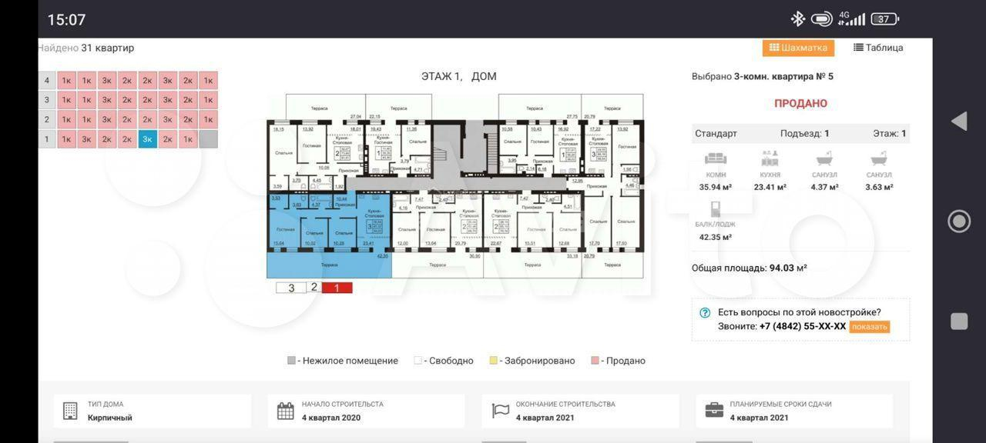Select the pink 3к cell on floor 1

[x=86, y=139]
